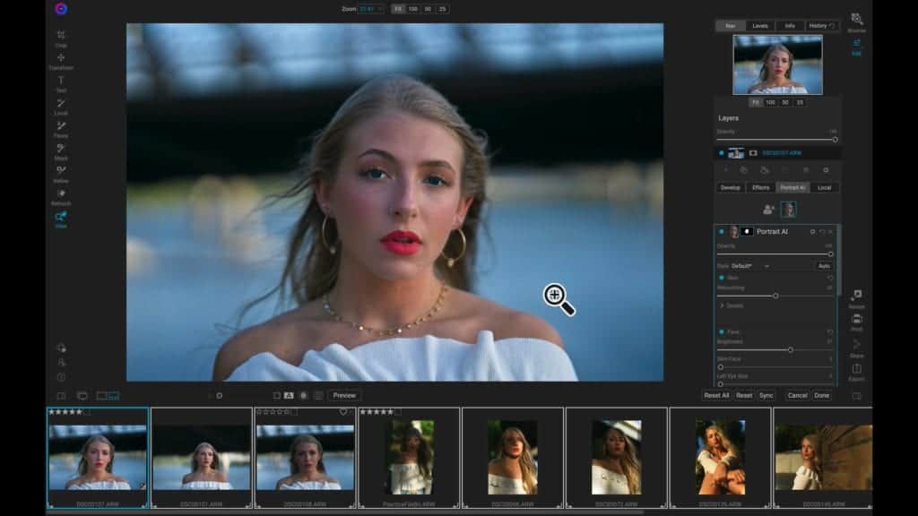This screenshot has height=516, width=918.
Task: Click the Portrait AI mask thumbnail
Action: pyautogui.click(x=747, y=232)
